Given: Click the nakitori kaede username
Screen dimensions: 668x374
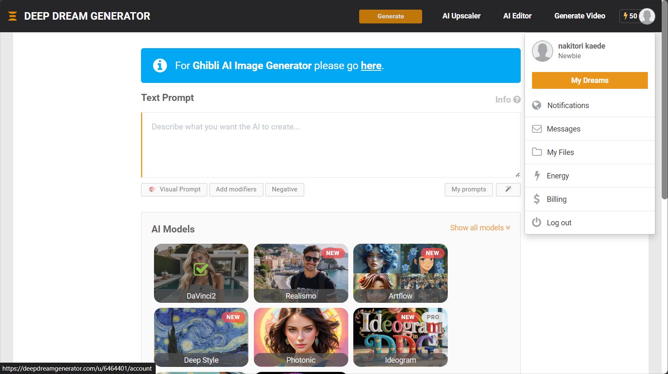Looking at the screenshot, I should tap(582, 46).
